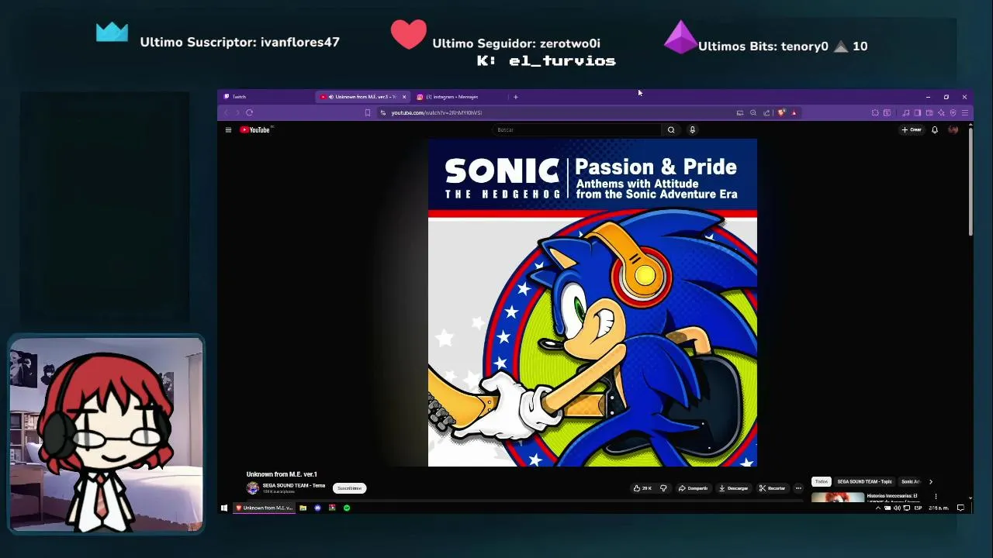This screenshot has height=558, width=993.
Task: Click the Suscribirme subscribe button
Action: coord(349,488)
